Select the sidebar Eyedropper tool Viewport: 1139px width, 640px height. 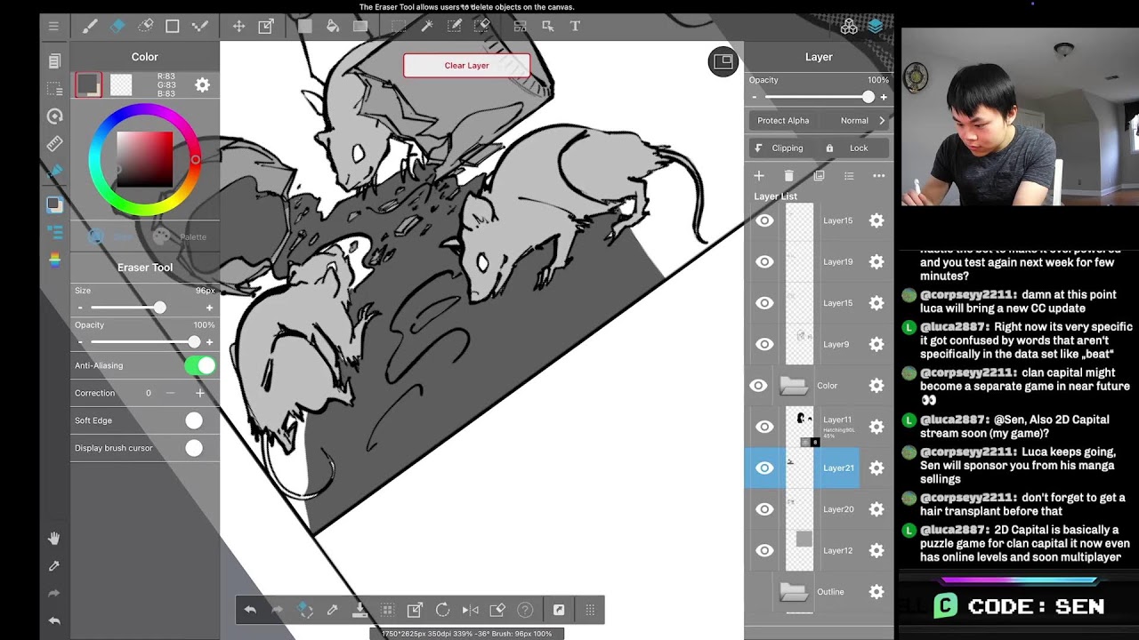[54, 566]
